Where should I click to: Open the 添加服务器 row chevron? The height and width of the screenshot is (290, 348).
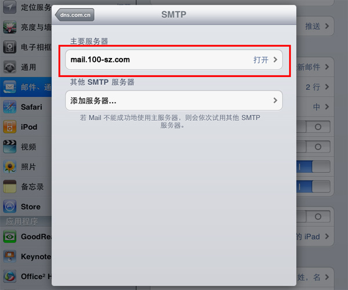tap(275, 100)
